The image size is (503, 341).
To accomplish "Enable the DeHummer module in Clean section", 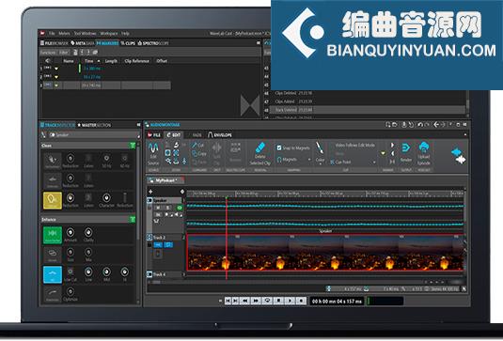I will (53, 161).
